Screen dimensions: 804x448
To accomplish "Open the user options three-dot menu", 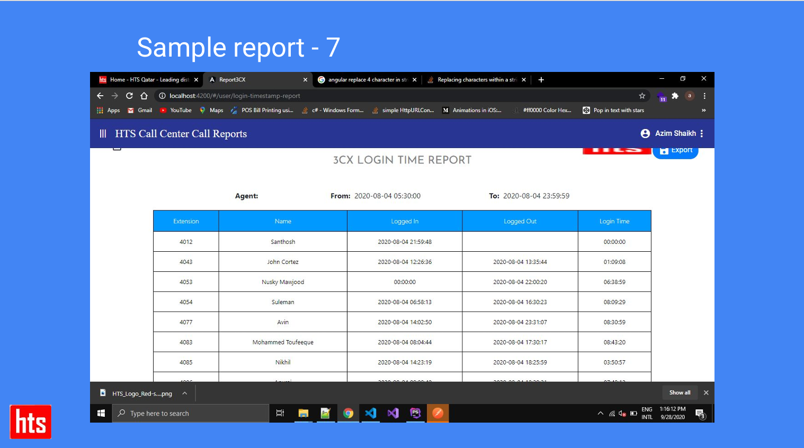I will [x=702, y=134].
